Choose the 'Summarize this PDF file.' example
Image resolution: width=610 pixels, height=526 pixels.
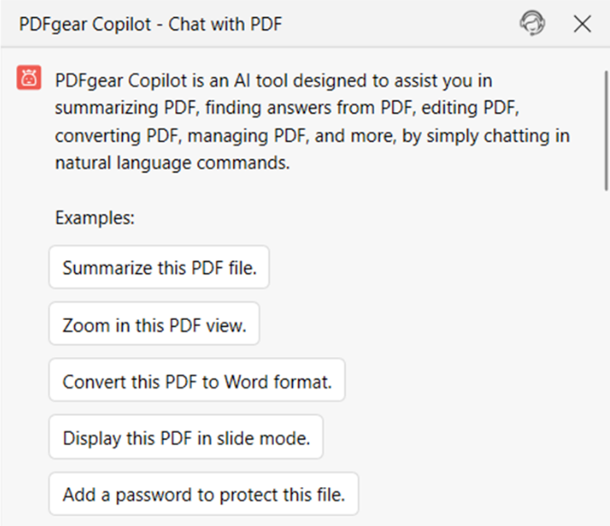coord(159,268)
